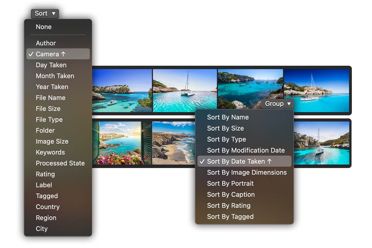Toggle the checked Camera sort option
Viewport: 372px width, 248px height.
[58, 54]
